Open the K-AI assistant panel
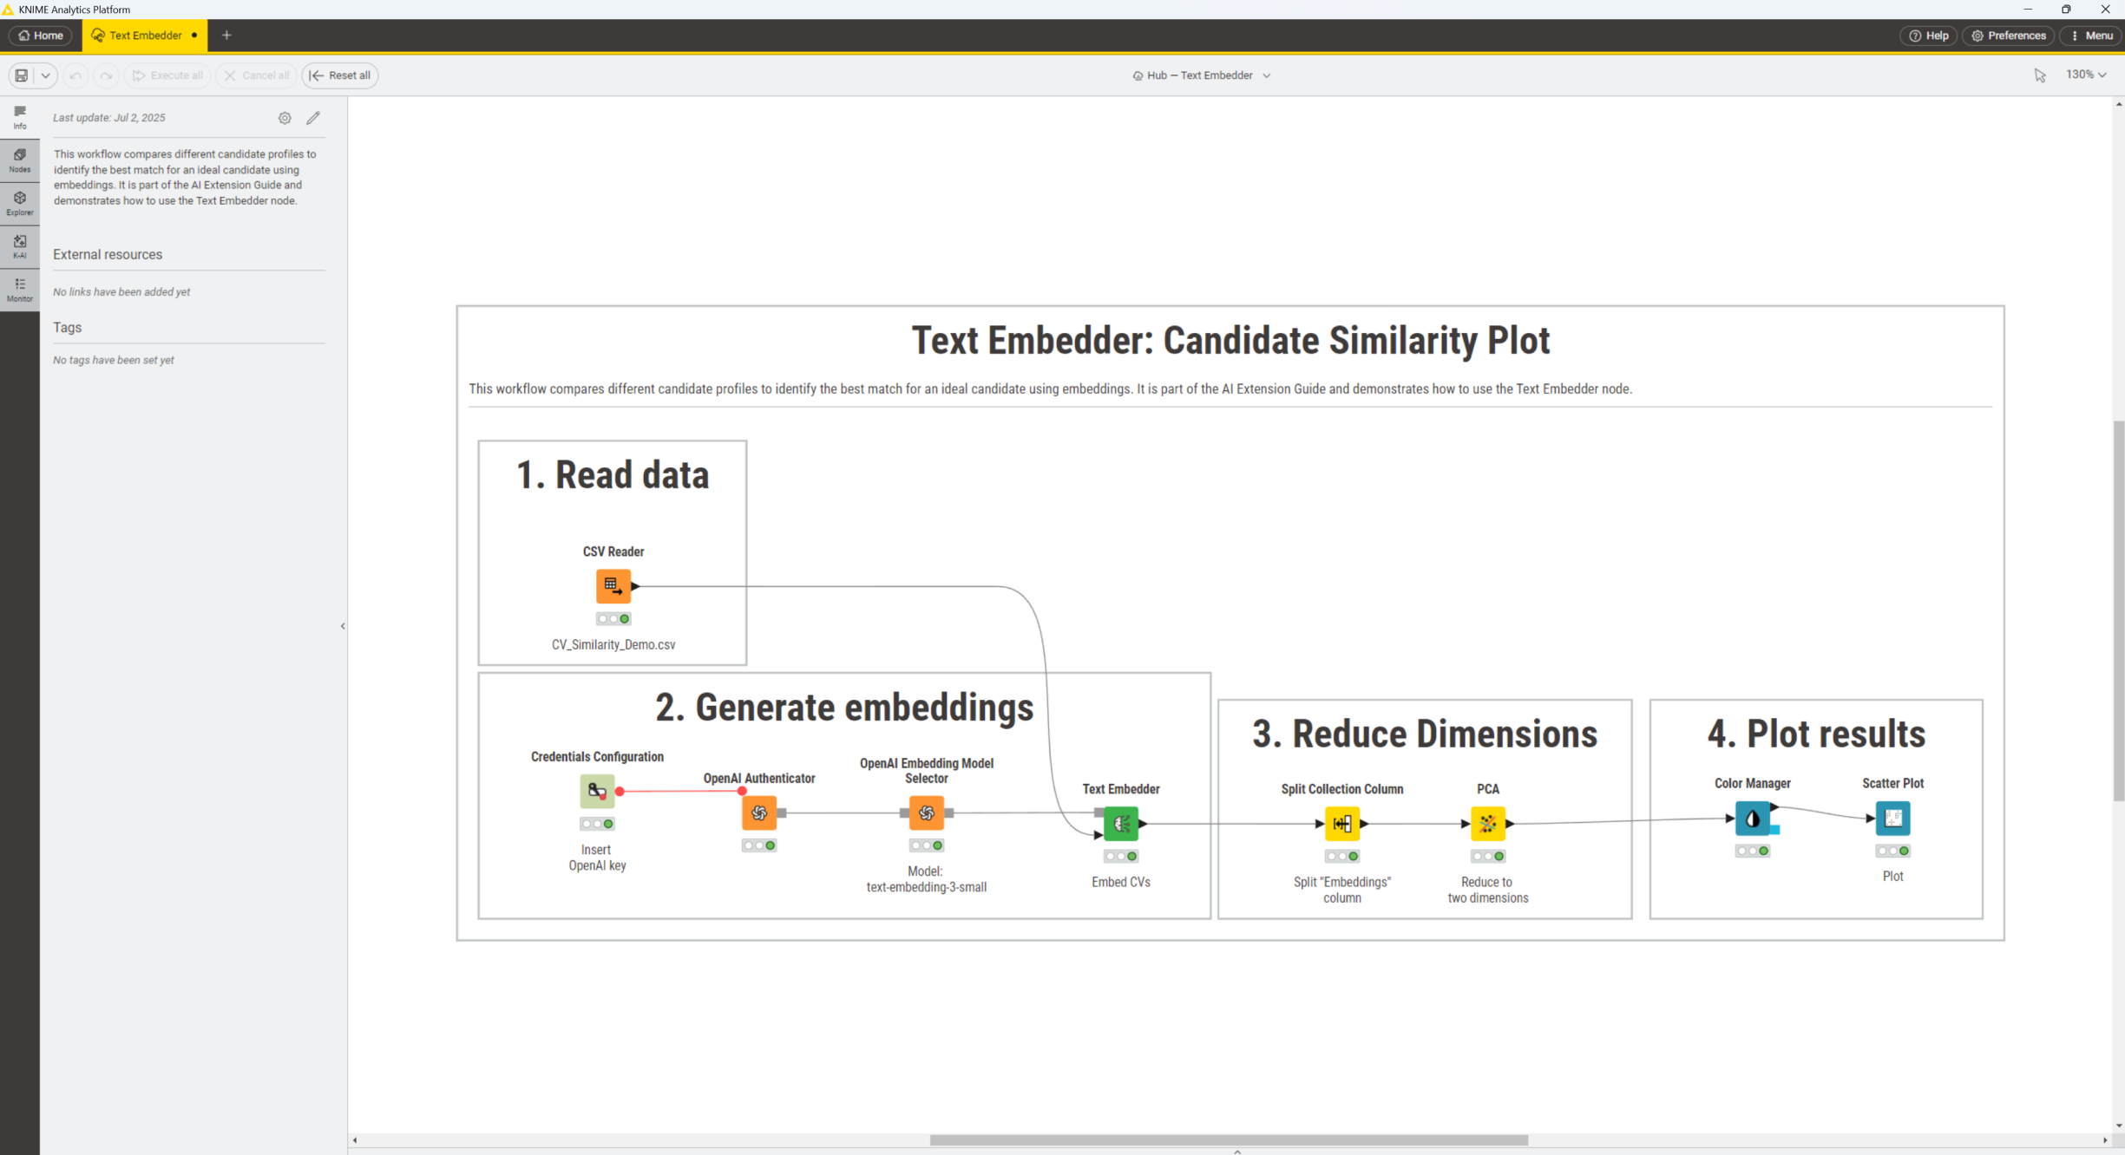The width and height of the screenshot is (2125, 1155). [20, 247]
